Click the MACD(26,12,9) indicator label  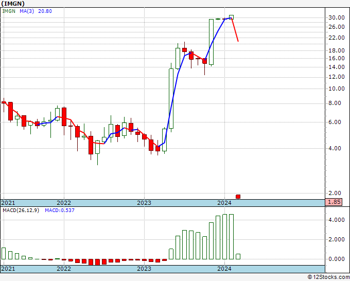point(21,210)
